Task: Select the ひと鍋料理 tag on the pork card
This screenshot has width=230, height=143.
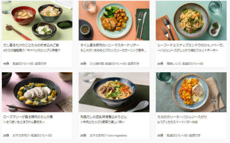Action: [x=97, y=63]
